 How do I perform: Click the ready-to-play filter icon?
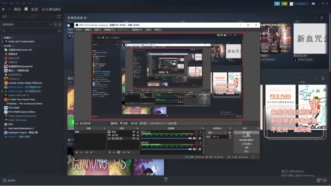coord(60,24)
